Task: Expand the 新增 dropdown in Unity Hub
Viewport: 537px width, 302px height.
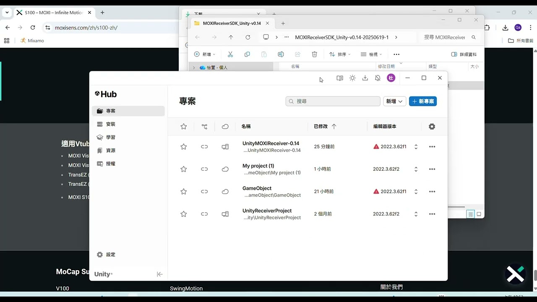Action: tap(394, 101)
